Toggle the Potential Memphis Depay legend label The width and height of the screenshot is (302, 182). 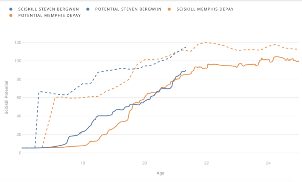(x=49, y=15)
